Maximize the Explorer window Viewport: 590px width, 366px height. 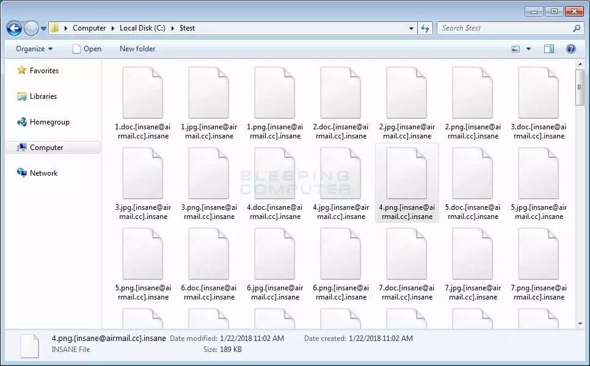pyautogui.click(x=554, y=11)
